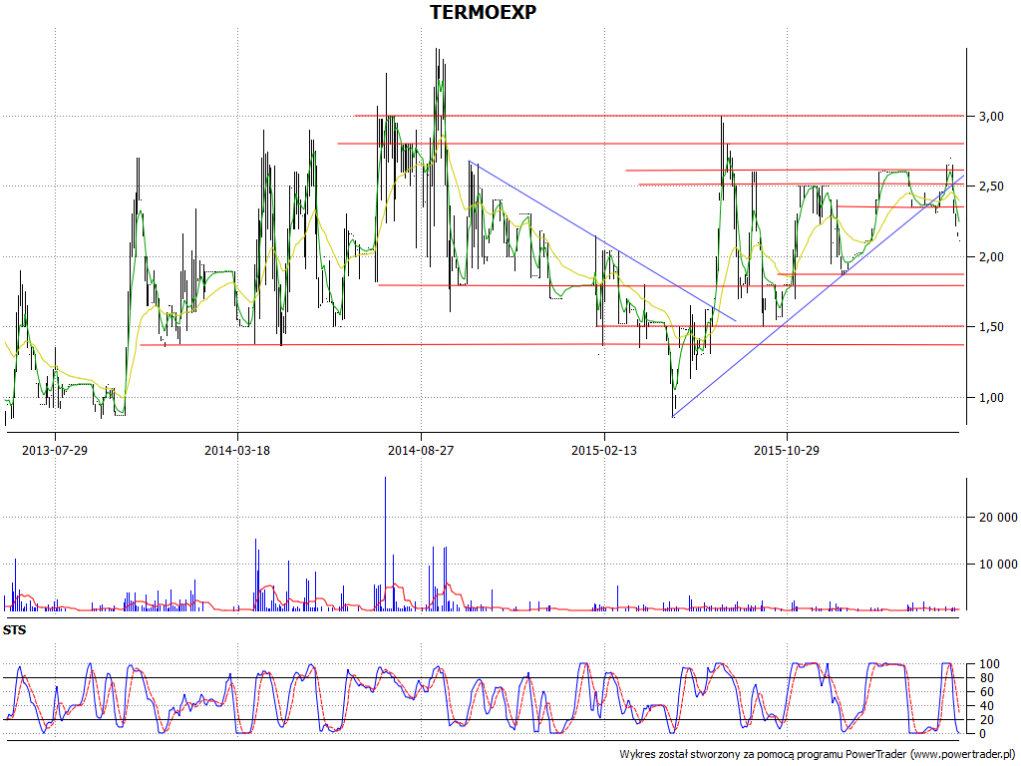Click the 2014-08-27 date axis label
This screenshot has height=766, width=1021.
421,450
